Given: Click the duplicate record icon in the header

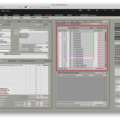Looking at the screenshot, I should pyautogui.click(x=113, y=10).
